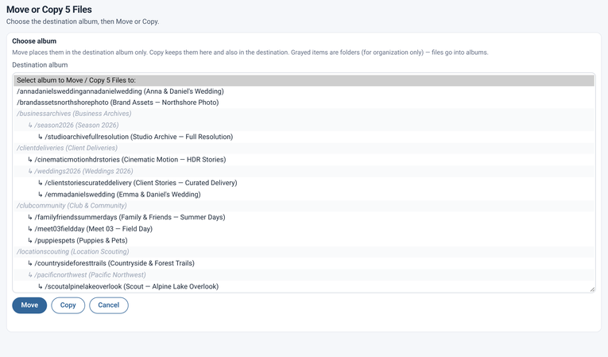Cancel the move or copy dialog
The height and width of the screenshot is (357, 608).
(109, 305)
